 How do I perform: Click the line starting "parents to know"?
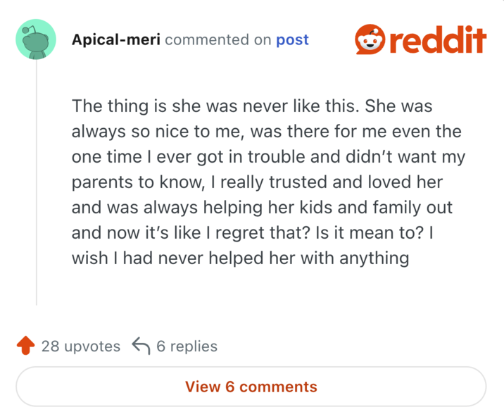257,182
